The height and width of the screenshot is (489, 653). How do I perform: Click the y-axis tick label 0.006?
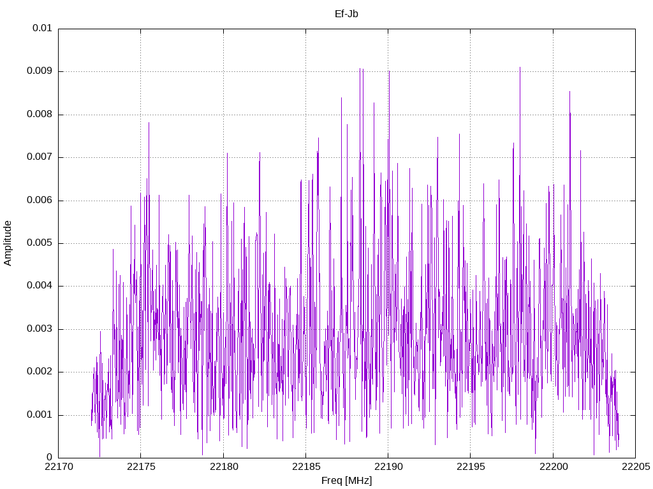point(40,201)
